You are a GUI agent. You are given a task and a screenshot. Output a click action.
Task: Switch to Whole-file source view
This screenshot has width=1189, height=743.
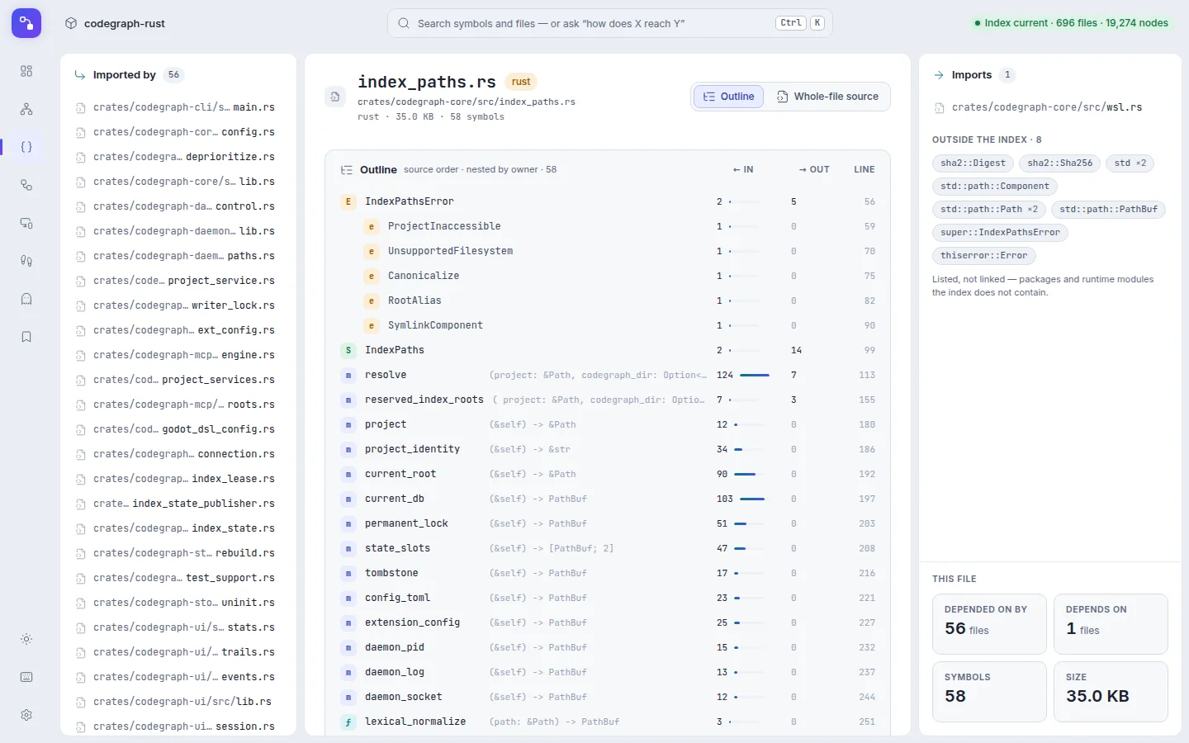(827, 97)
